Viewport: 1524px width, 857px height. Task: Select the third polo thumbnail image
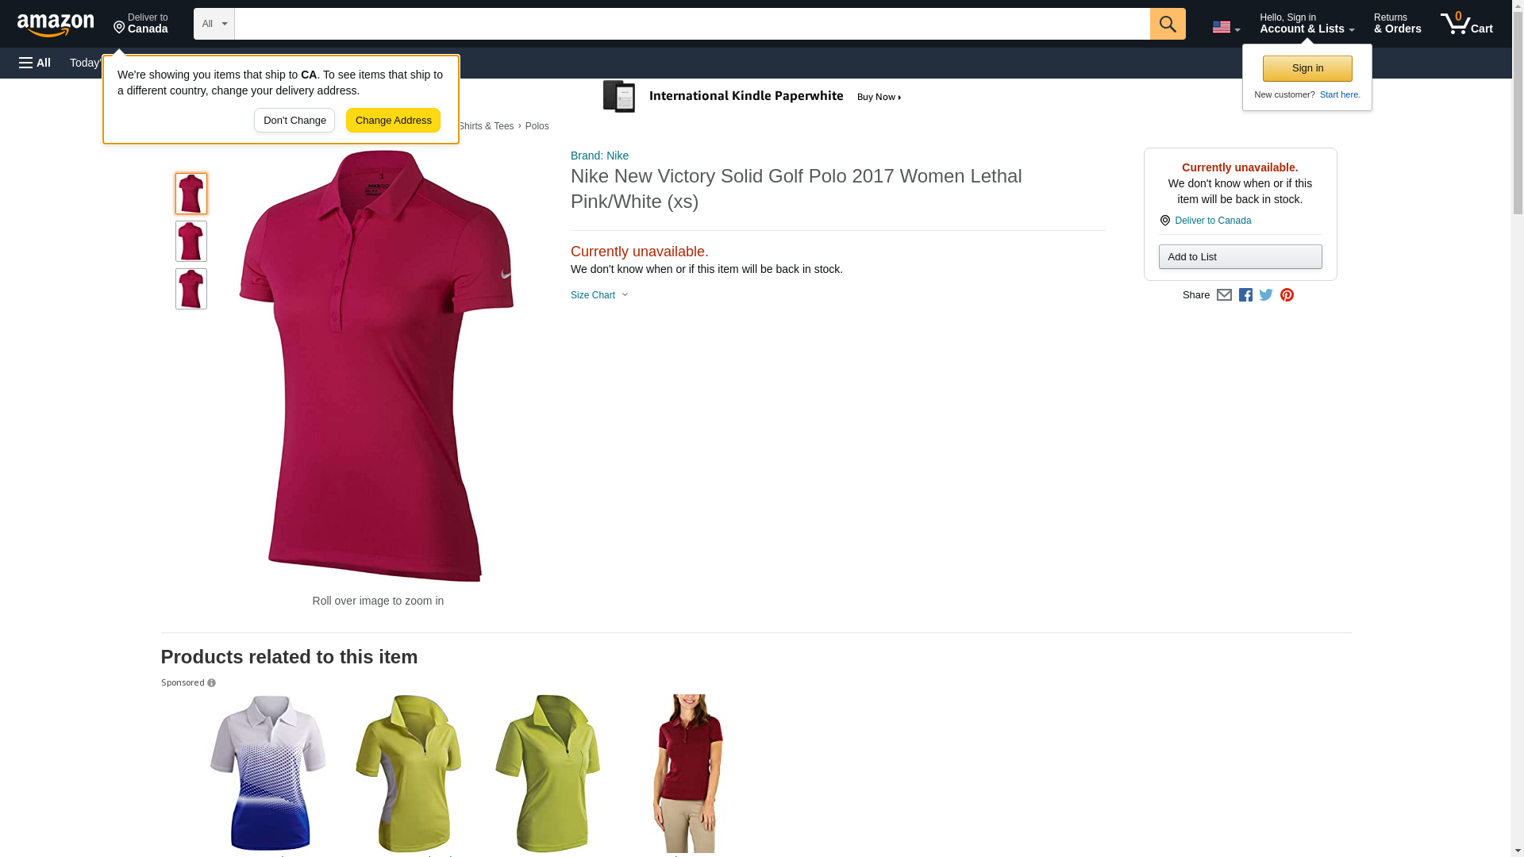[191, 289]
